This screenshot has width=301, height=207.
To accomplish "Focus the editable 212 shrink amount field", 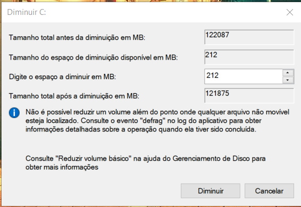I will (x=244, y=76).
